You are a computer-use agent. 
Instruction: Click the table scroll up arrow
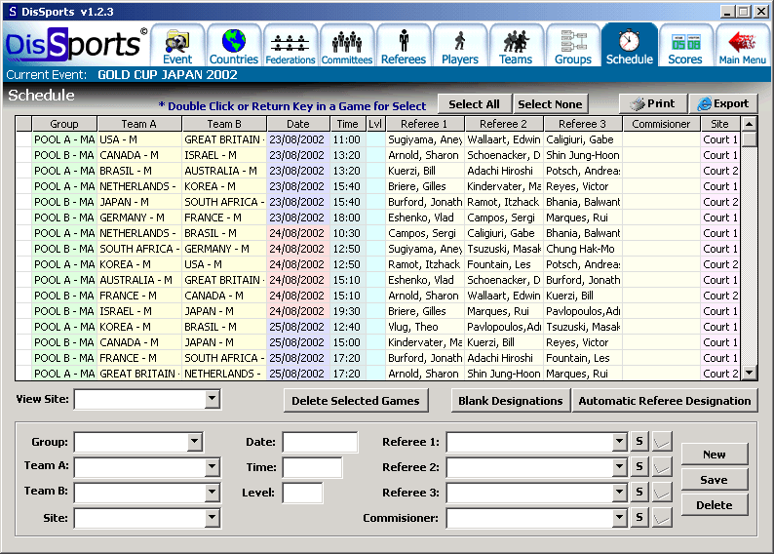(x=750, y=124)
